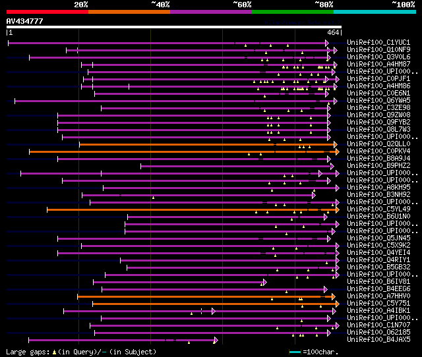
Task: Click the UniRef100_B9PHZ2 label
Action: click(x=378, y=166)
